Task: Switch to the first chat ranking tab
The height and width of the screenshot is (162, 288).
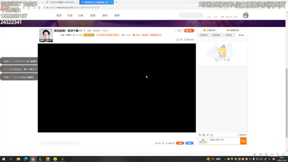Action: point(203,35)
